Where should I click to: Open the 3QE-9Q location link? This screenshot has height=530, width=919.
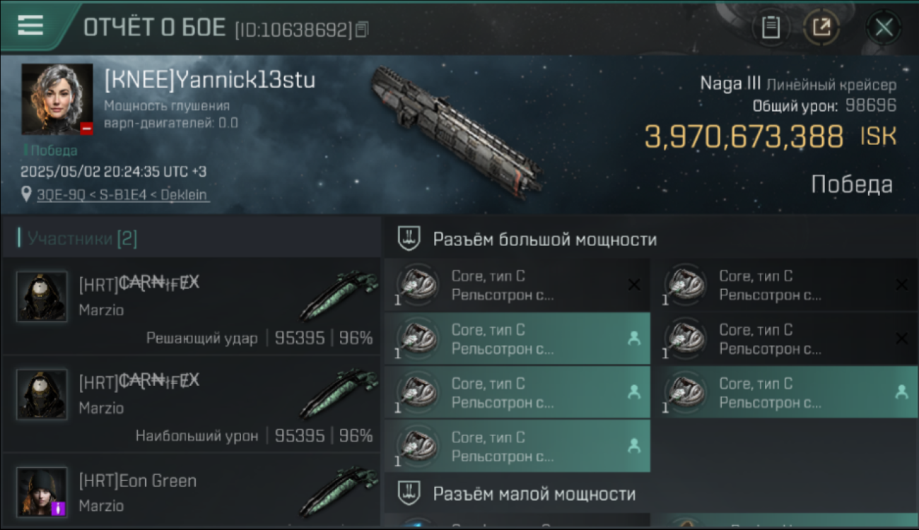click(123, 194)
